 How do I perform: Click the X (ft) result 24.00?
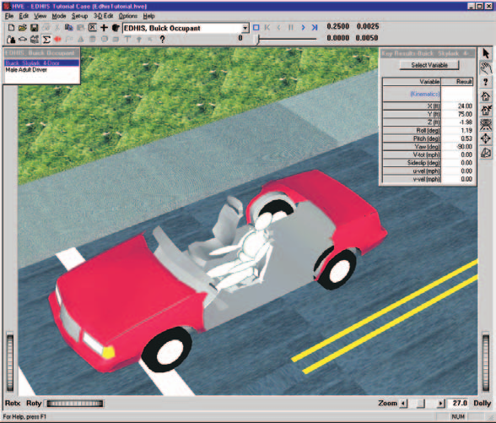click(x=457, y=106)
